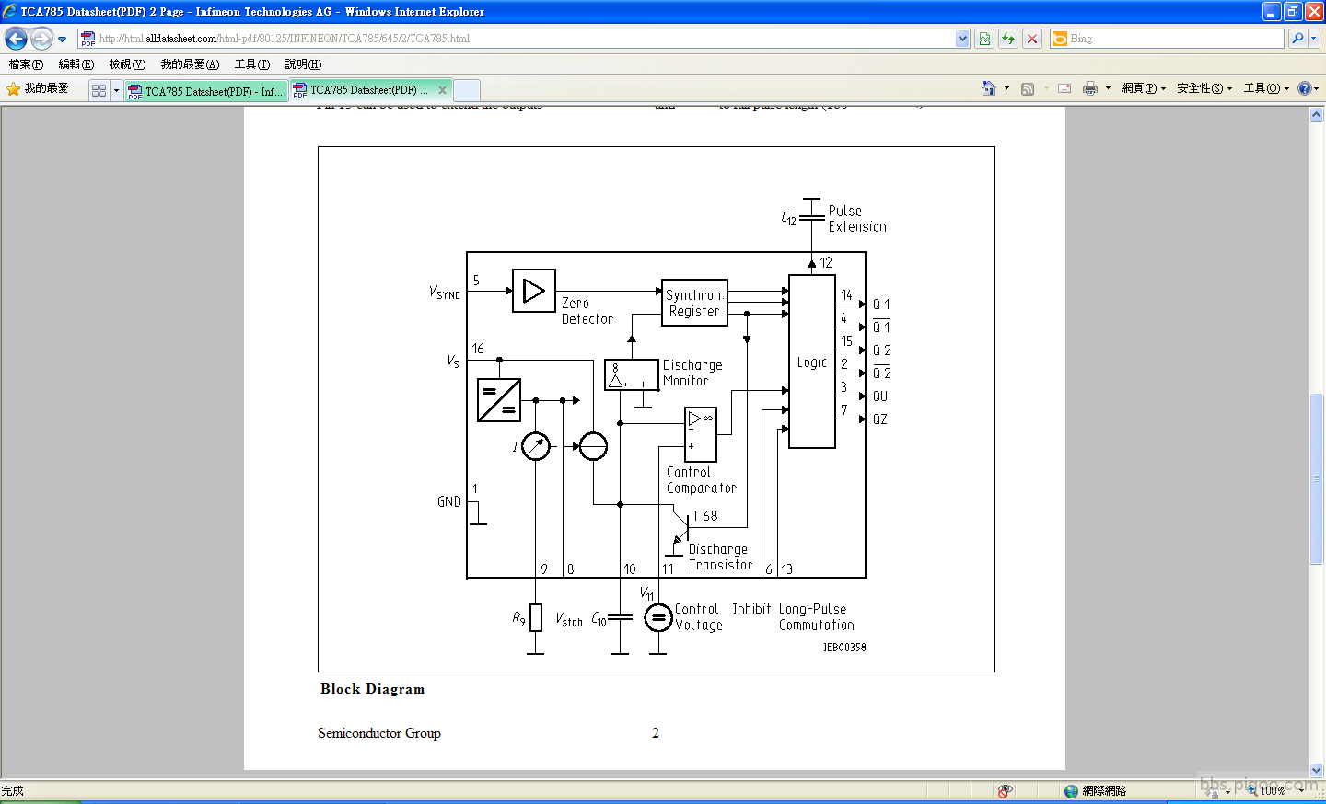
Task: Click the RSS feeds icon
Action: (x=1028, y=88)
